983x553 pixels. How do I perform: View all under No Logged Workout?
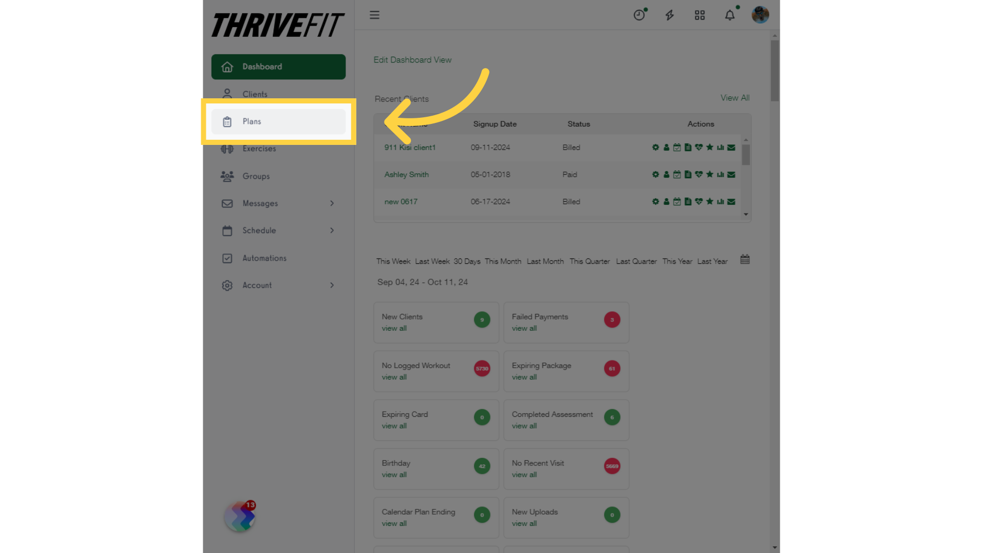point(394,377)
